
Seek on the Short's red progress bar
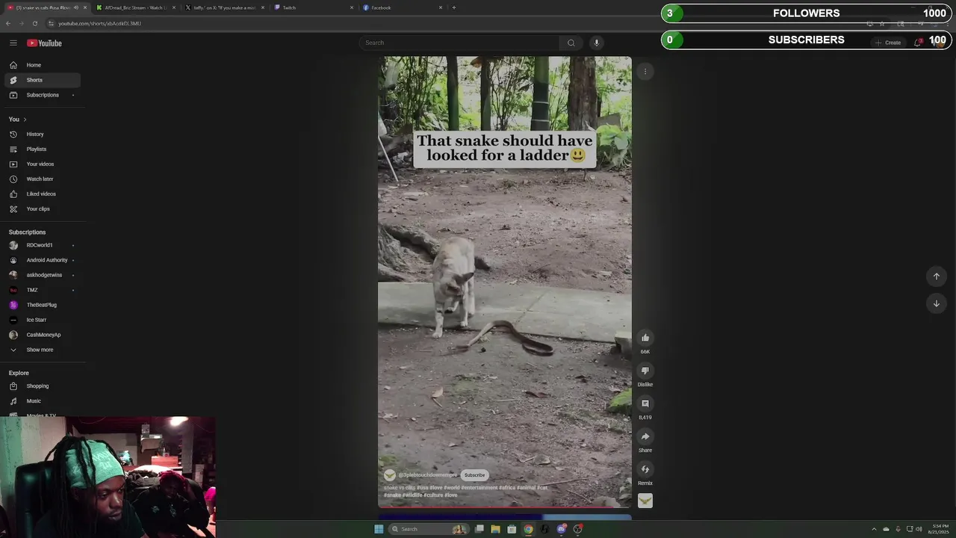tap(505, 507)
